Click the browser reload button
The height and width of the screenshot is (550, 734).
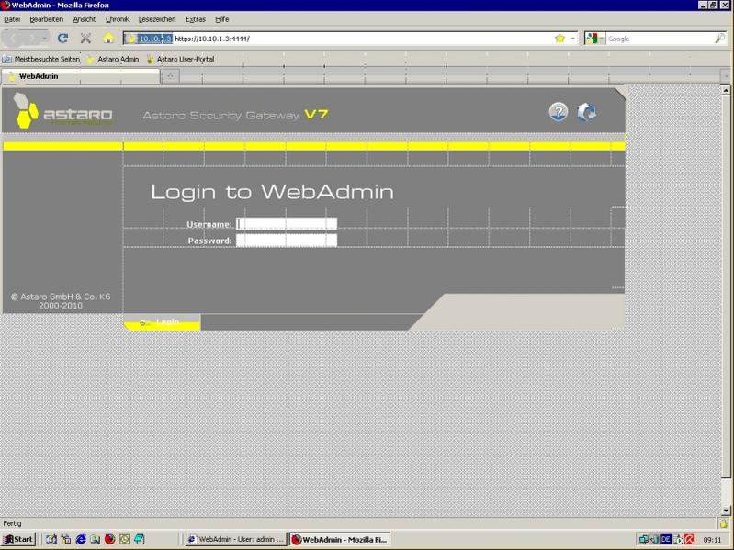coord(62,39)
